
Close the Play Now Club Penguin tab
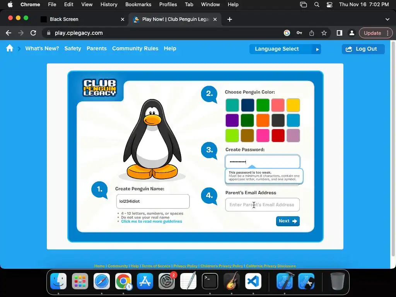coord(215,19)
